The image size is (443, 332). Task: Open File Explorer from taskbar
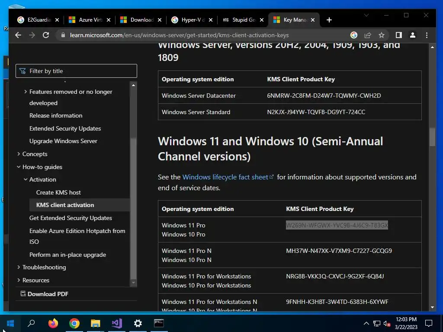(95, 323)
